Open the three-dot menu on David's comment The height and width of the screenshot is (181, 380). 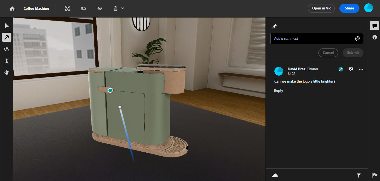361,69
